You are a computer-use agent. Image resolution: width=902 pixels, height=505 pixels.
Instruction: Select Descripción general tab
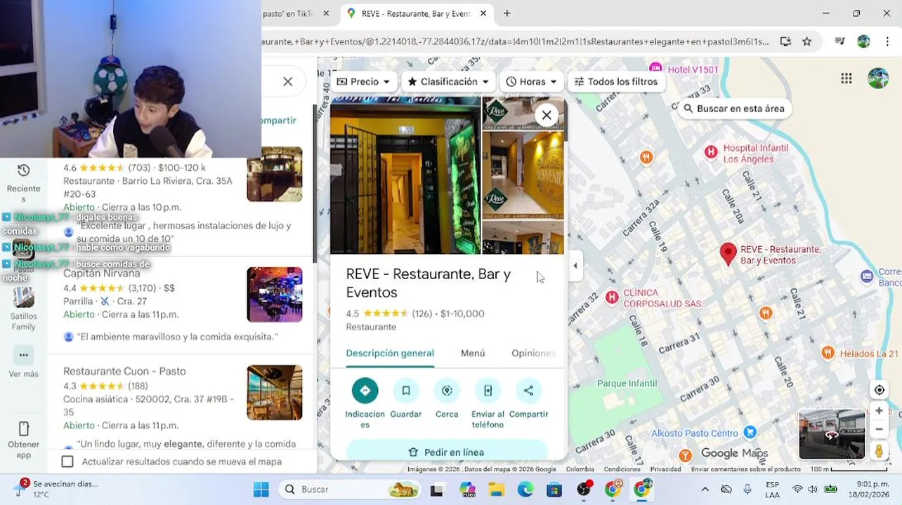coord(390,353)
